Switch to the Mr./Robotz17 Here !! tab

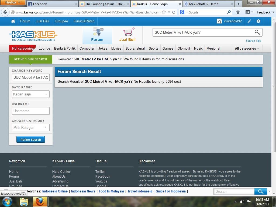[x=209, y=4]
